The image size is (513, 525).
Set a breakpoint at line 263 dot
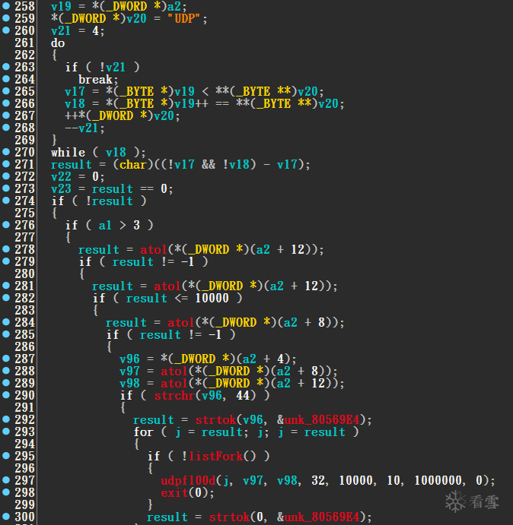pos(5,66)
